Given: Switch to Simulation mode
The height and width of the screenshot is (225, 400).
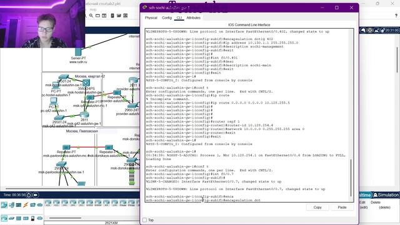Looking at the screenshot, I should pyautogui.click(x=386, y=195).
